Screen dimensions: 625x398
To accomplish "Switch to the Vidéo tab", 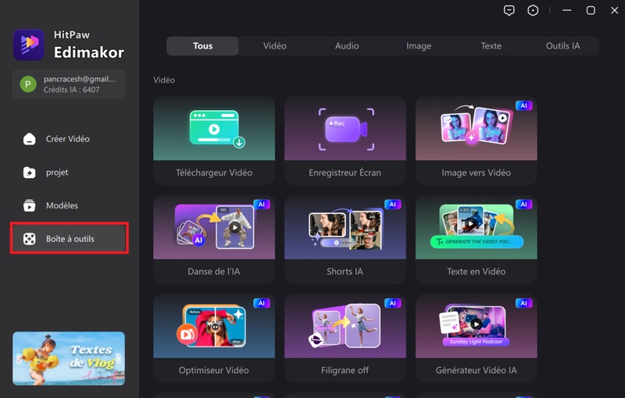I will [x=275, y=46].
